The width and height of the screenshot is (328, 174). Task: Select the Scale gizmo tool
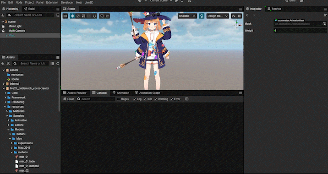pos(83,16)
